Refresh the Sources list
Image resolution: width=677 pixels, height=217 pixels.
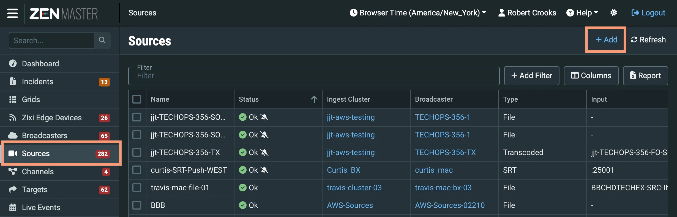click(648, 40)
